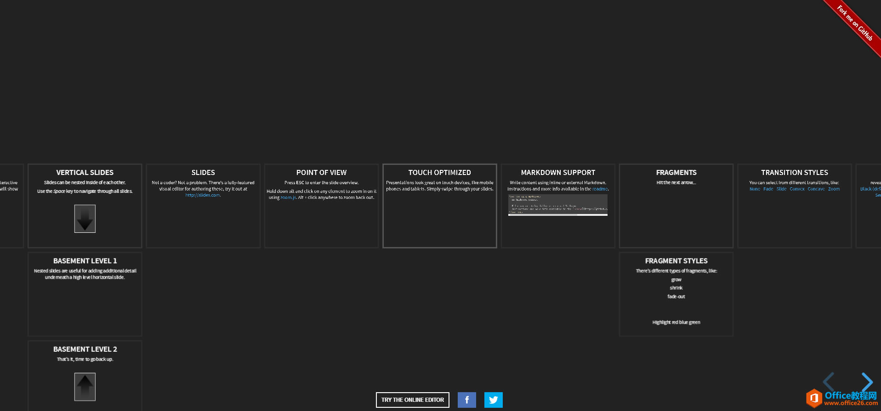The height and width of the screenshot is (411, 881).
Task: Navigate back using the left arrow
Action: coord(829,382)
